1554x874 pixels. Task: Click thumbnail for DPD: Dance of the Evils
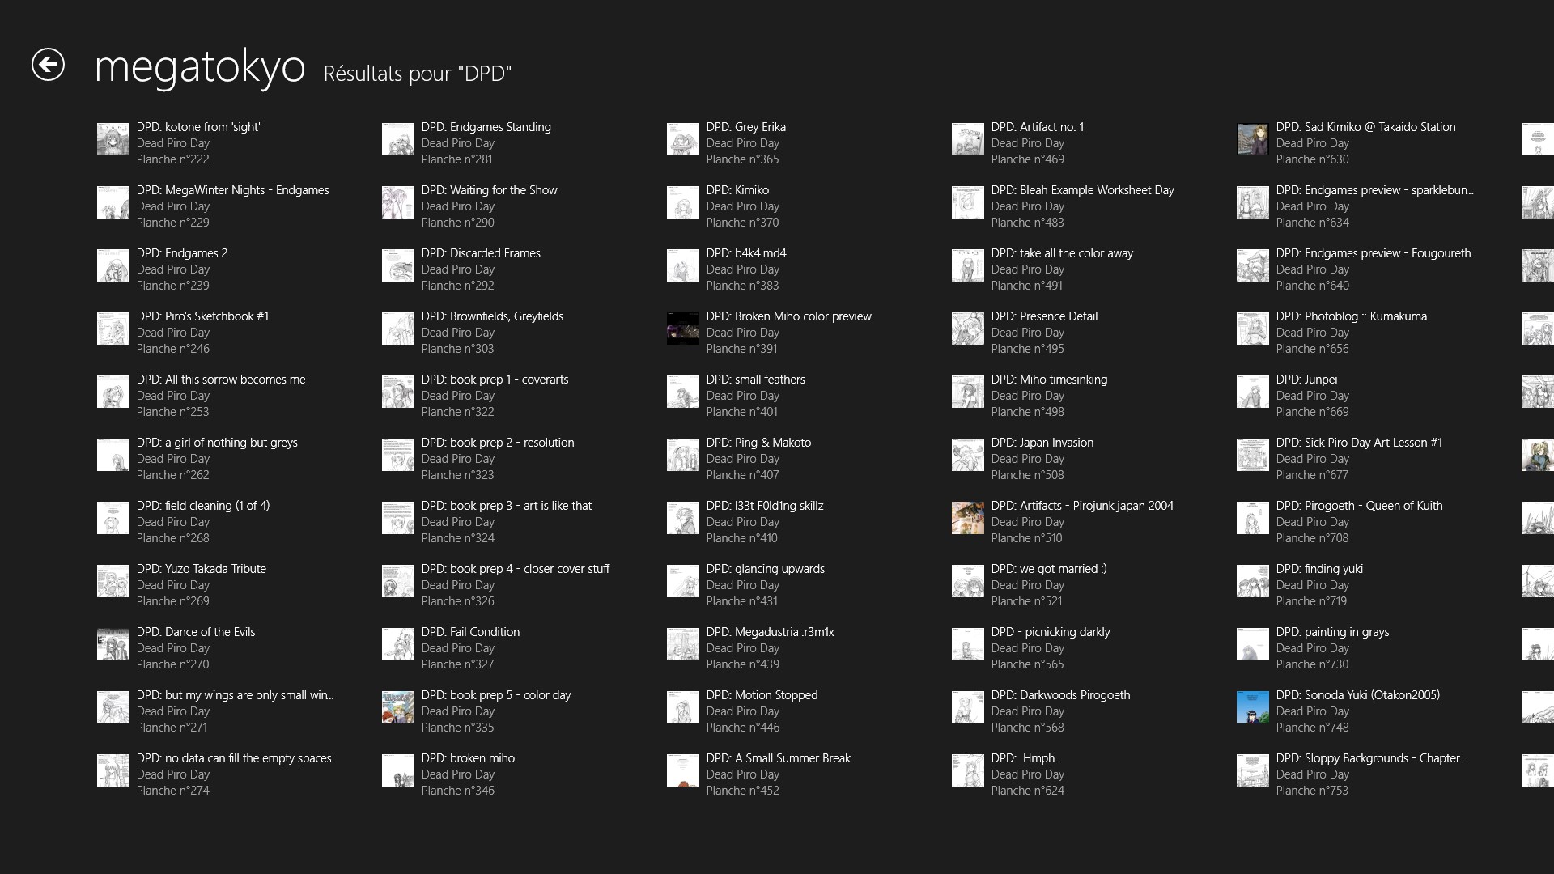(113, 645)
